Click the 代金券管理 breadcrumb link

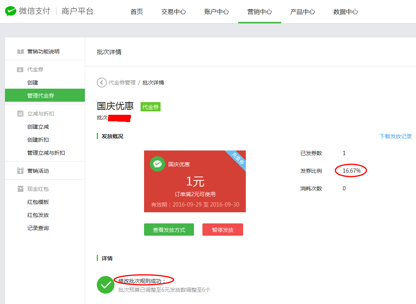coord(122,83)
